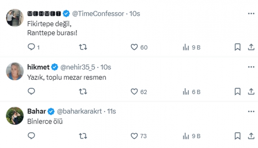The height and width of the screenshot is (148, 258).
Task: Open more options on hikmet's tweet
Action: point(251,67)
